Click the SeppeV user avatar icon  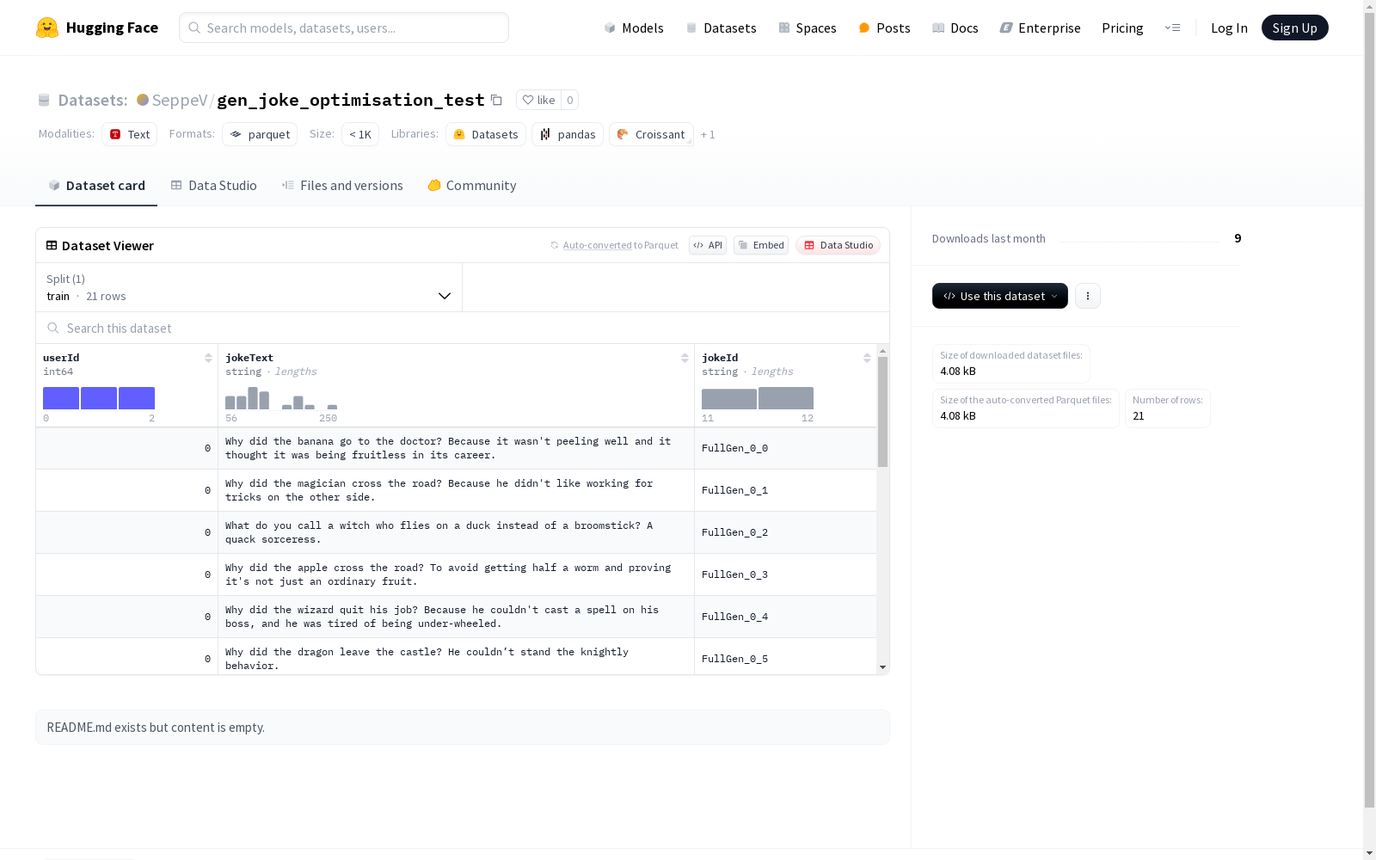(143, 100)
